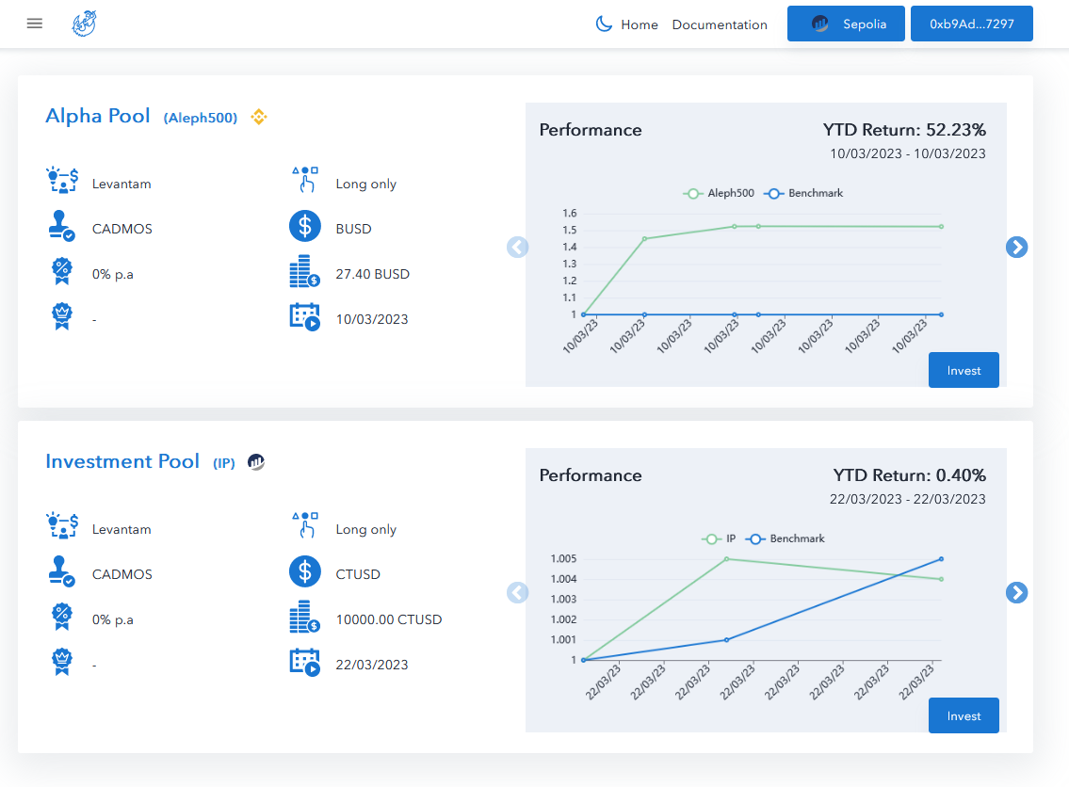Click the BUSD dollar currency icon

(304, 228)
